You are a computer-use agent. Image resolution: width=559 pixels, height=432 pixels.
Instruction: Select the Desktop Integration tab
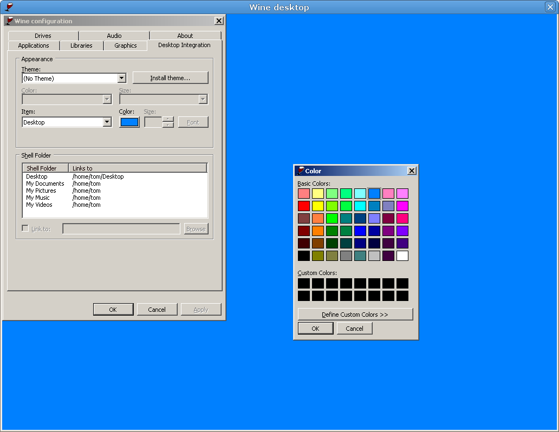(x=184, y=45)
